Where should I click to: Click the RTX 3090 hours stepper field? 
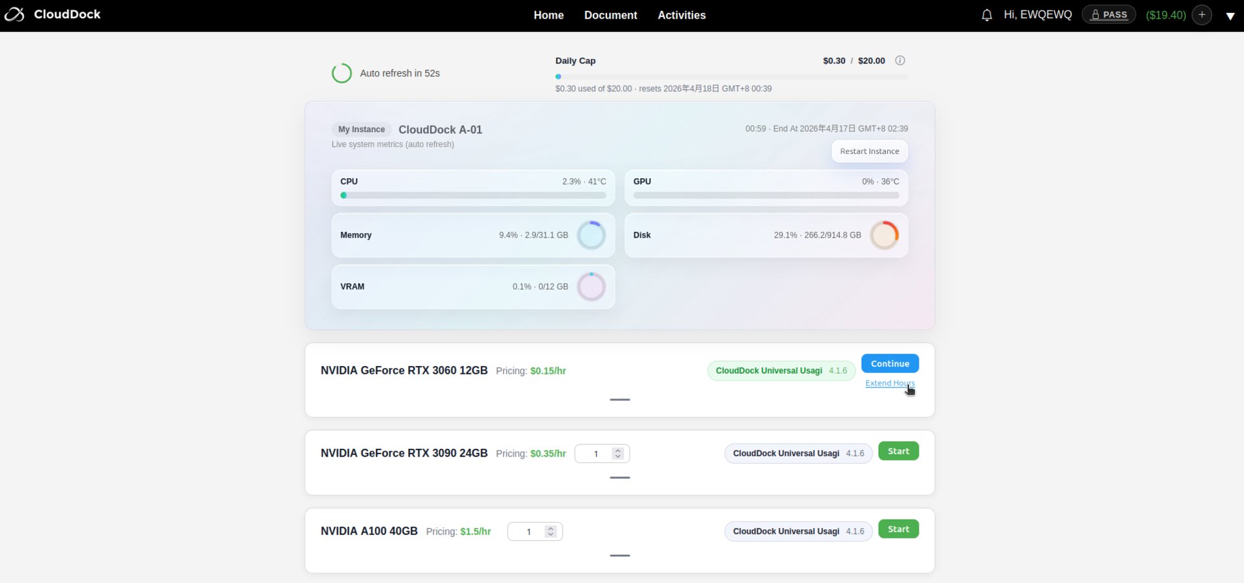point(595,454)
